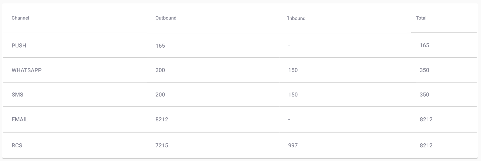481x161 pixels.
Task: Sort by the Outbound column header
Action: [166, 18]
